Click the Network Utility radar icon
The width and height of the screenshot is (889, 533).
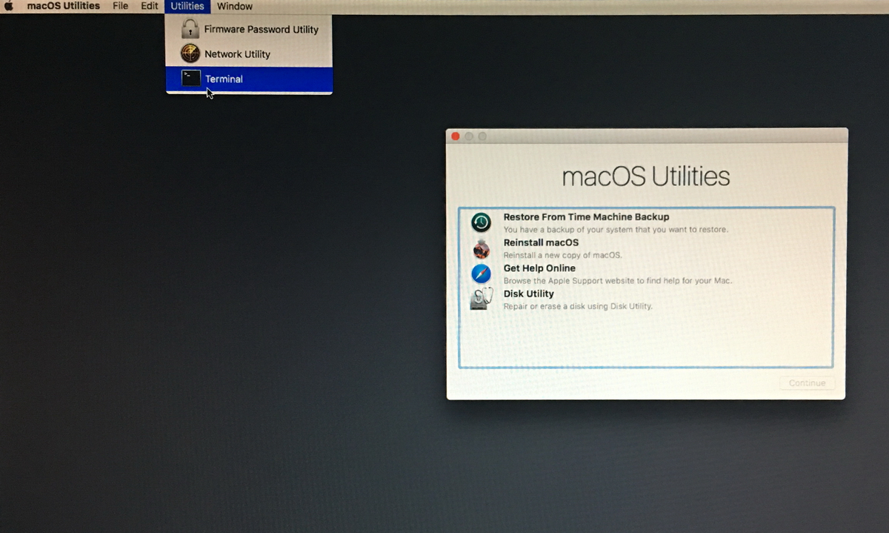pos(190,53)
